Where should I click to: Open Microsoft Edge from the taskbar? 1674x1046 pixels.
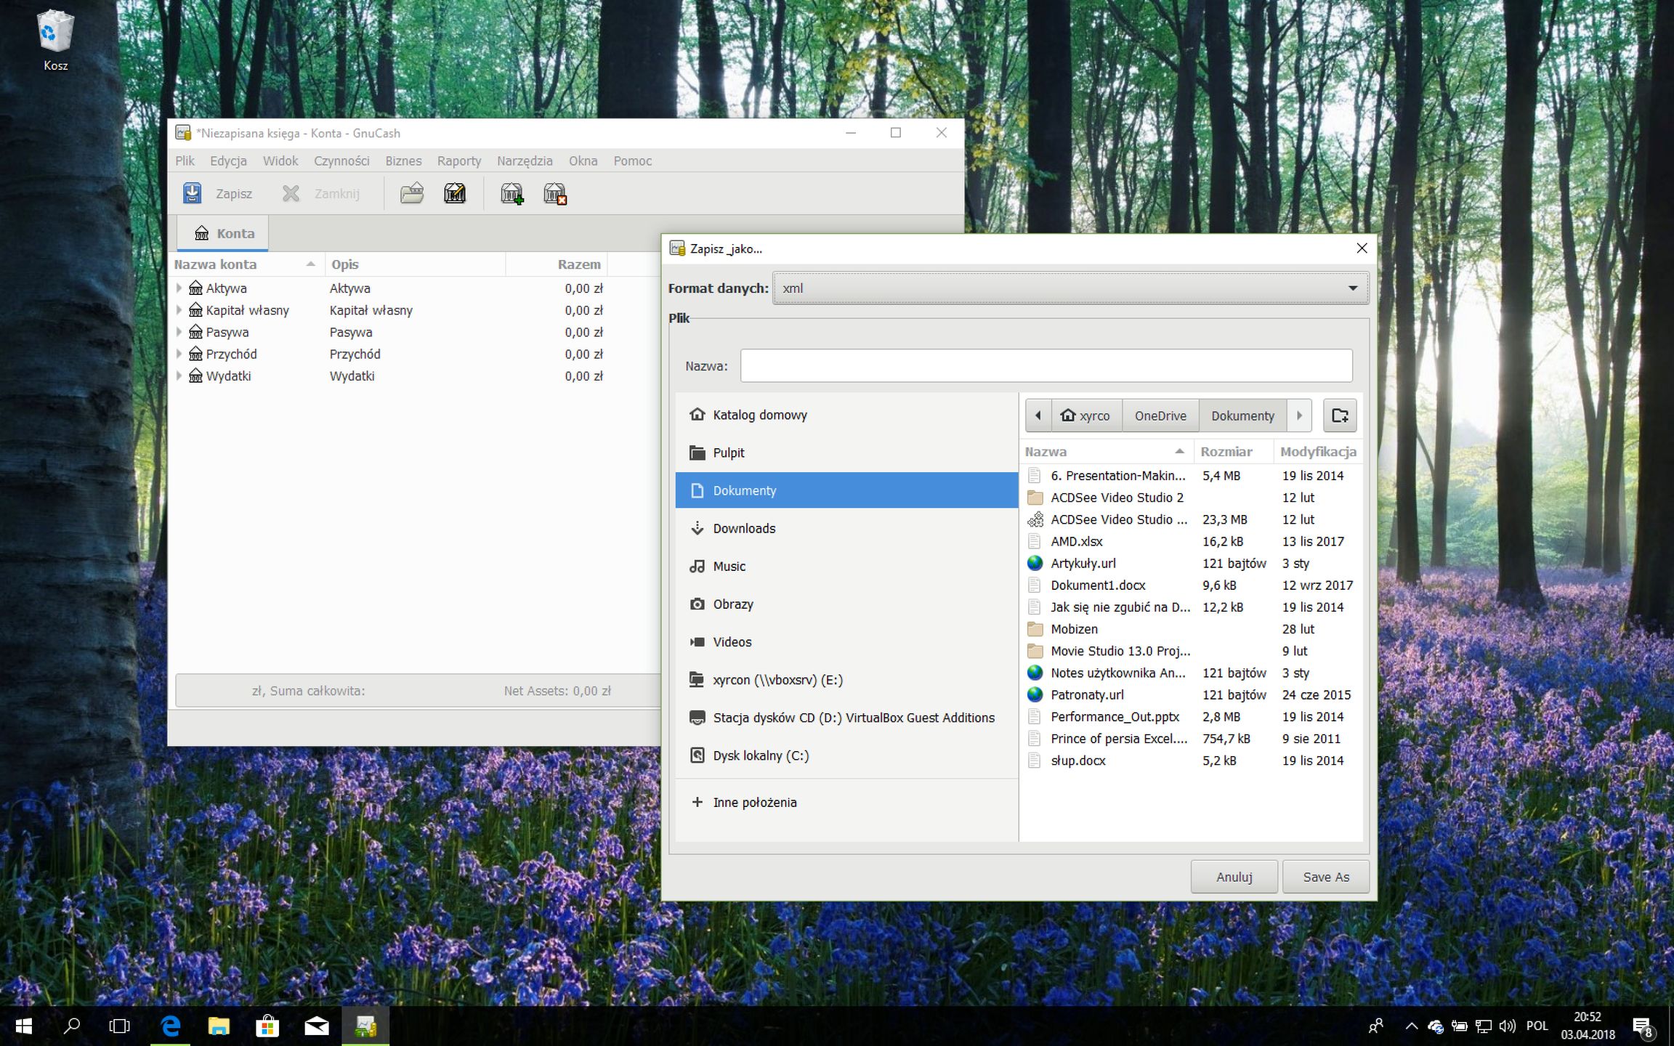click(170, 1026)
